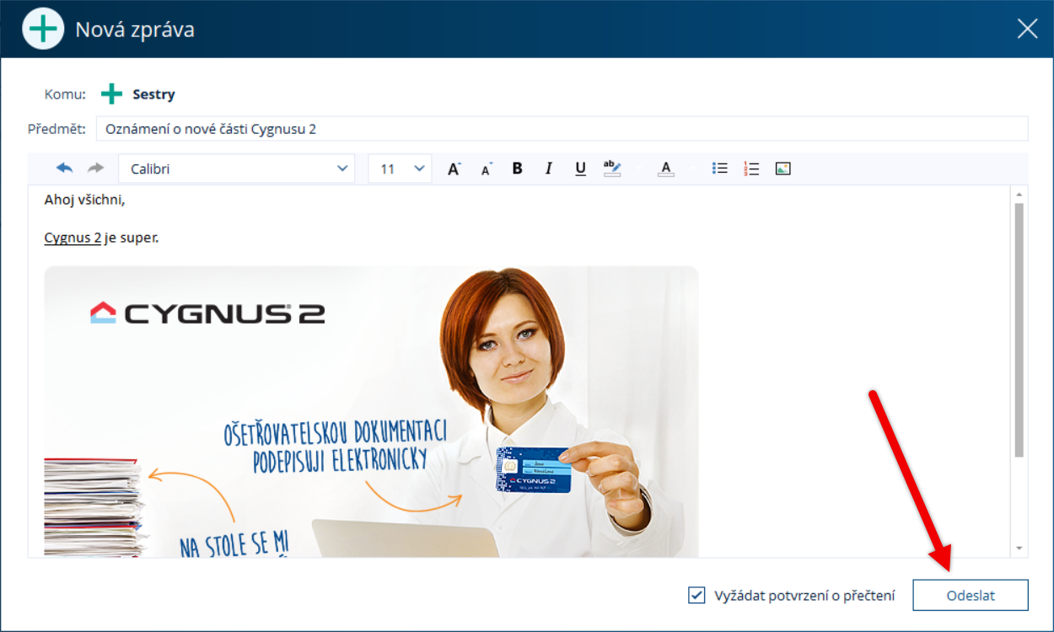This screenshot has width=1054, height=632.
Task: Toggle bold formatting
Action: tap(517, 169)
